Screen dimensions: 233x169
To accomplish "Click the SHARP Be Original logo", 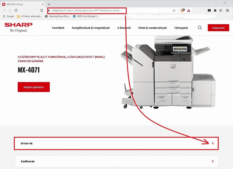I will pos(18,27).
